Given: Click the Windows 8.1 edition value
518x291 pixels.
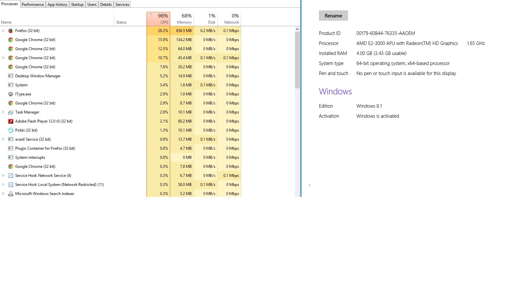Looking at the screenshot, I should click(369, 106).
